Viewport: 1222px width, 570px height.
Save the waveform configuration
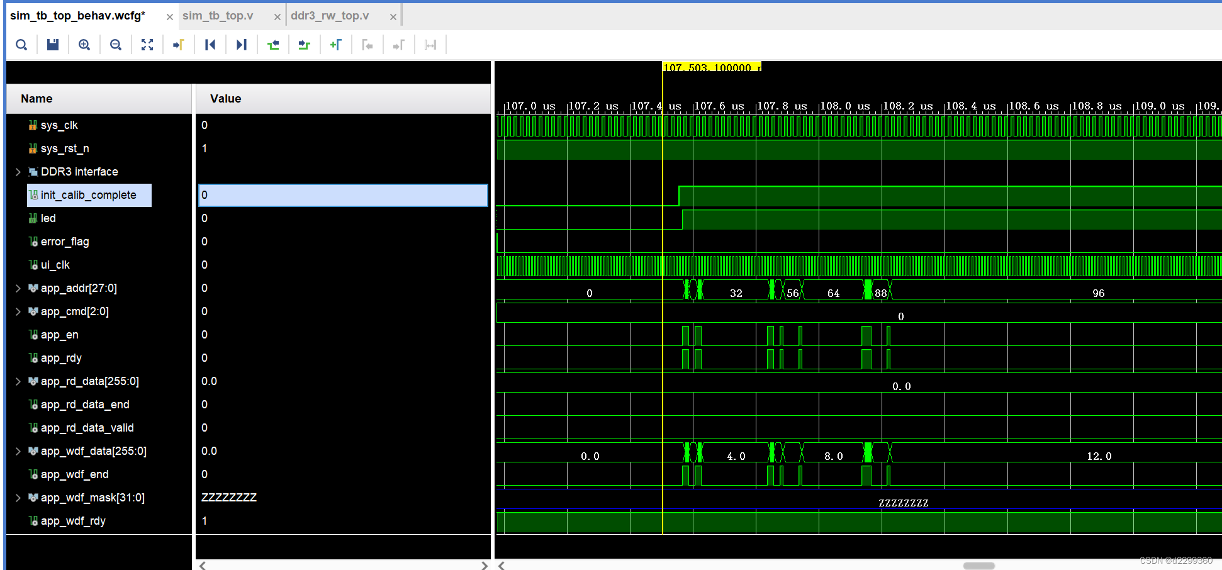click(x=53, y=45)
